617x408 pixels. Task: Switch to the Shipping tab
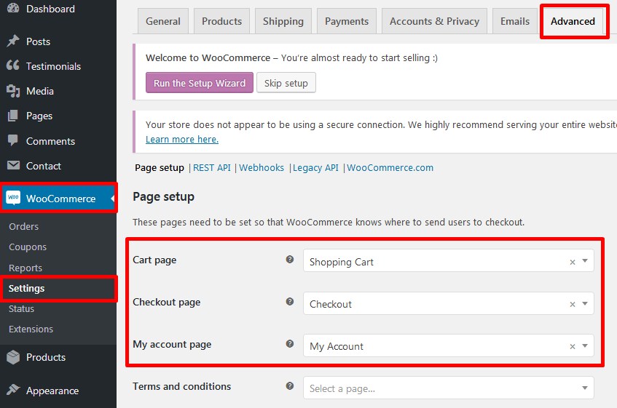tap(283, 21)
